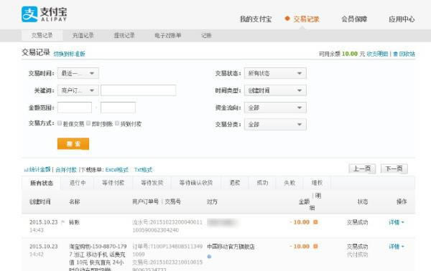Download statement in Excel格式
This screenshot has height=271, width=431.
(x=117, y=169)
